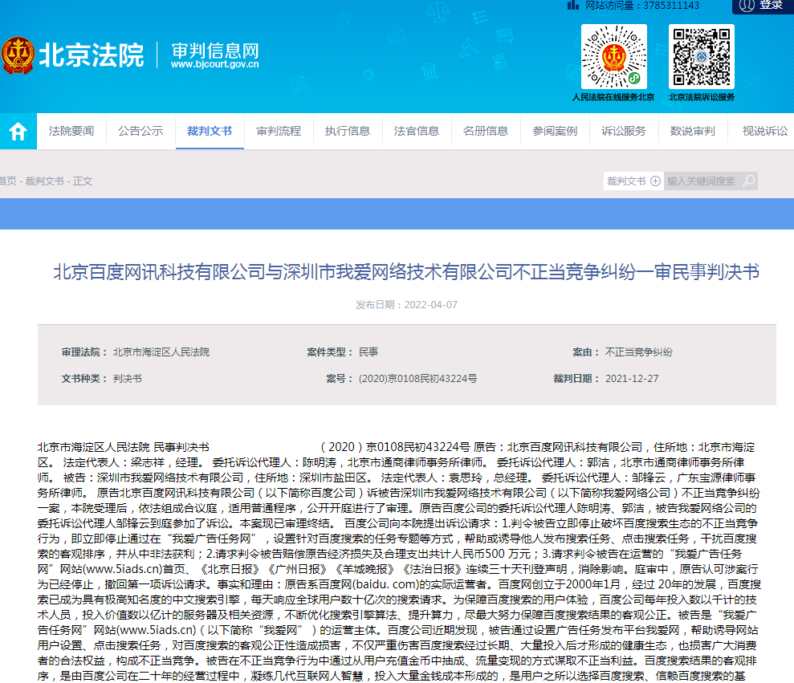Click the home icon in navigation bar

[x=18, y=131]
